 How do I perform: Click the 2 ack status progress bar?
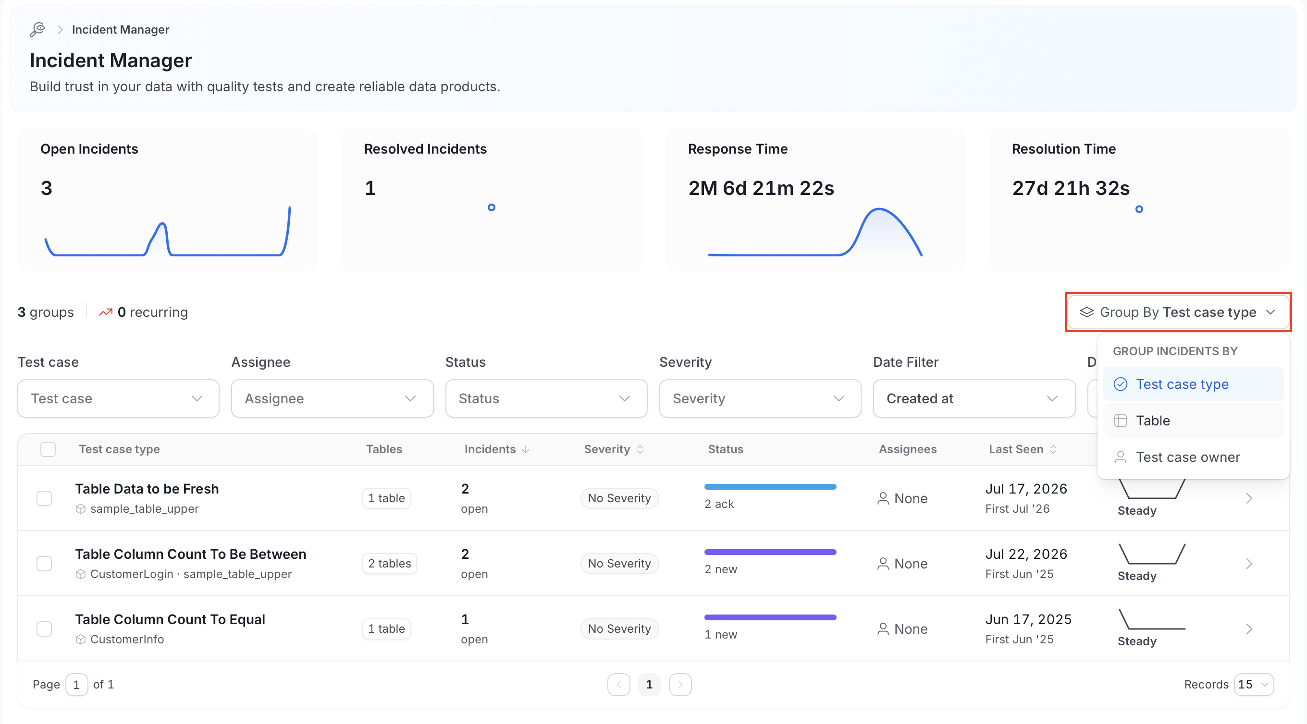770,487
